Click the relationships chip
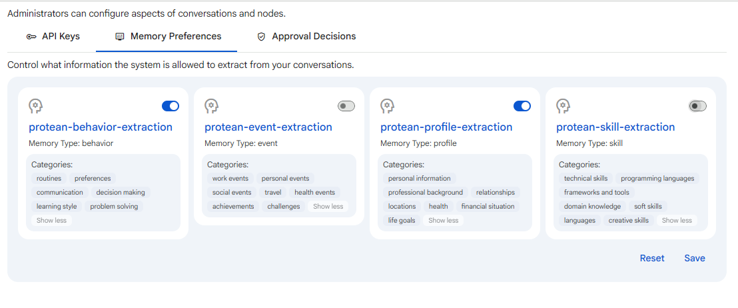 (495, 193)
